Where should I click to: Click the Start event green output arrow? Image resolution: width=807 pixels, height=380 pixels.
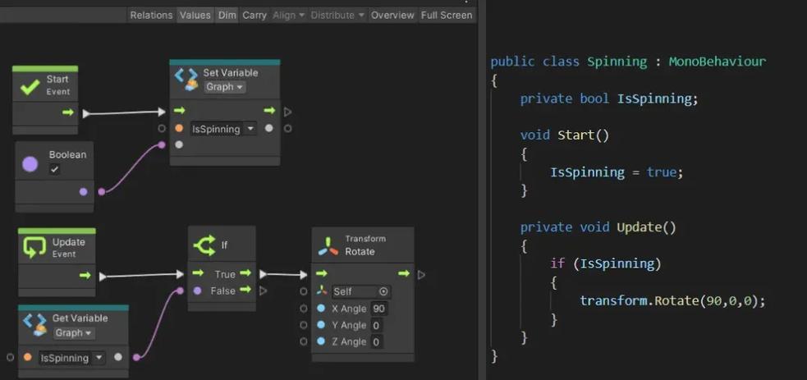click(x=68, y=112)
